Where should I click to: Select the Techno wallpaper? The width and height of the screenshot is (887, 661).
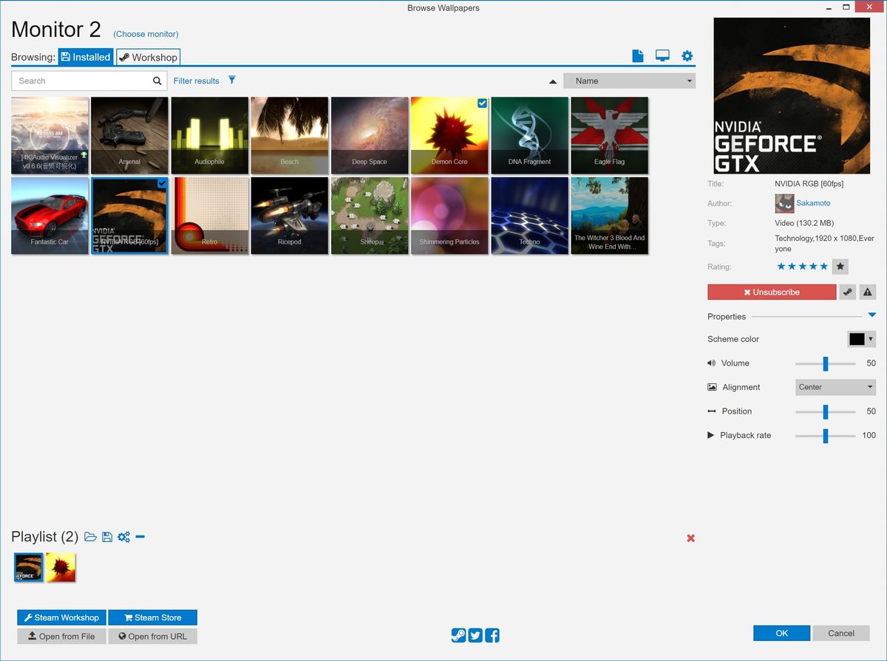point(529,216)
